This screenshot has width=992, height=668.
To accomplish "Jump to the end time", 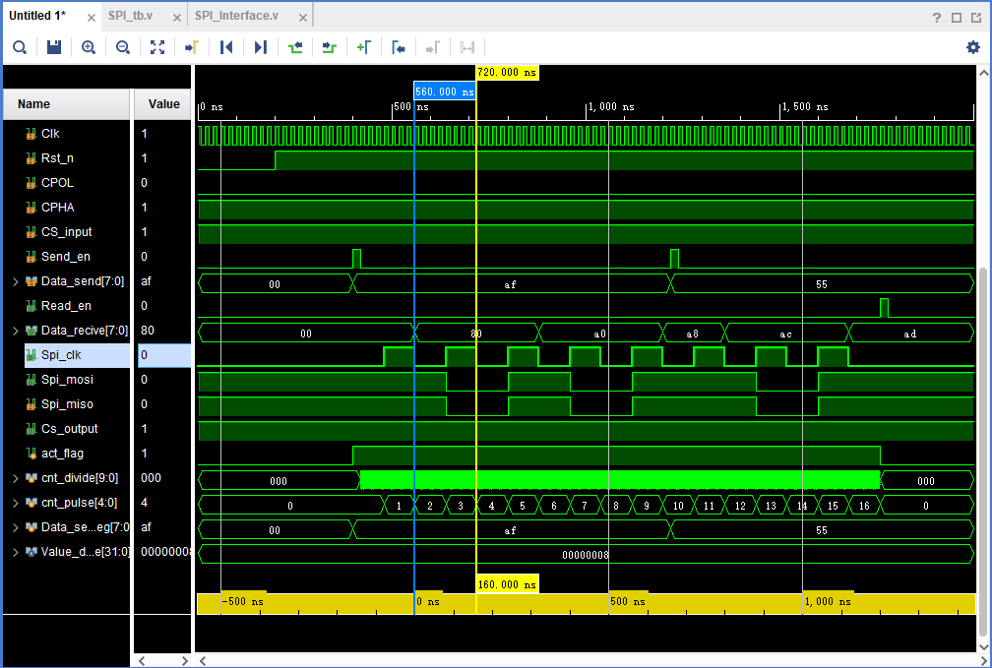I will (261, 47).
